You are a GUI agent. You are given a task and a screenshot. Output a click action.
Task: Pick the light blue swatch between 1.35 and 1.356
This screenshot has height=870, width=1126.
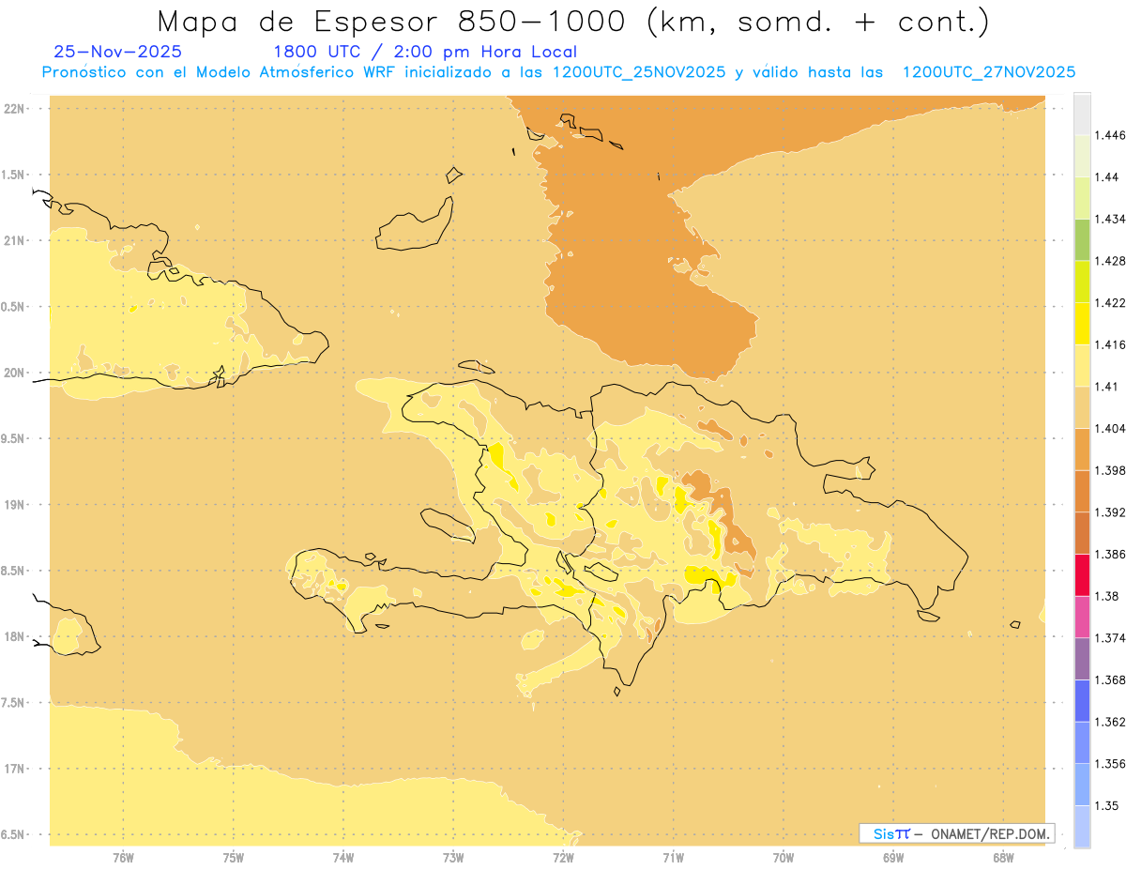[x=1082, y=784]
